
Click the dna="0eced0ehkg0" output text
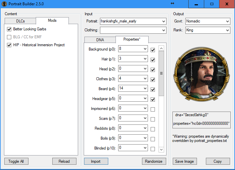pos(192,115)
